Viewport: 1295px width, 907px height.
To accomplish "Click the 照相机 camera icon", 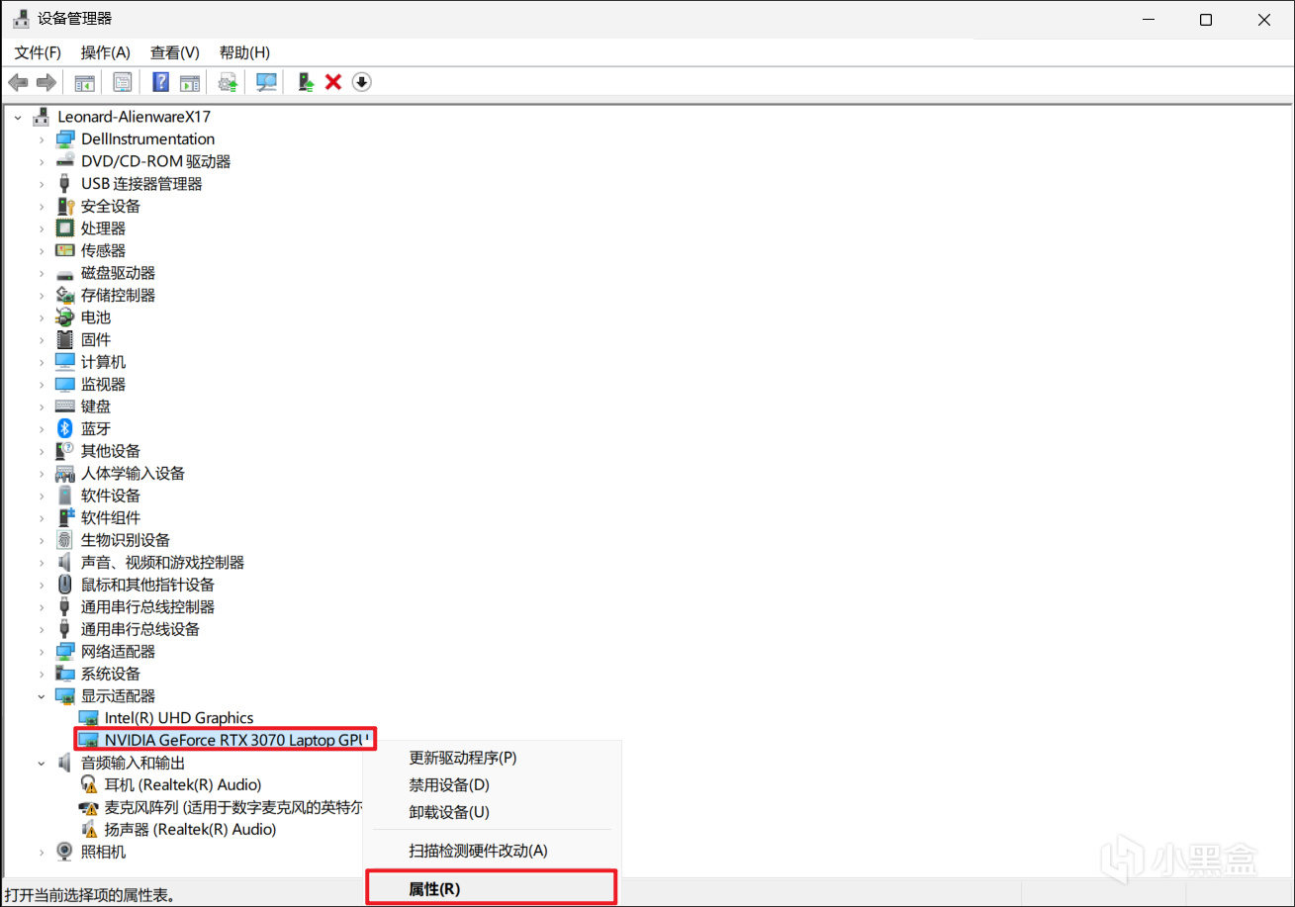I will pyautogui.click(x=65, y=852).
